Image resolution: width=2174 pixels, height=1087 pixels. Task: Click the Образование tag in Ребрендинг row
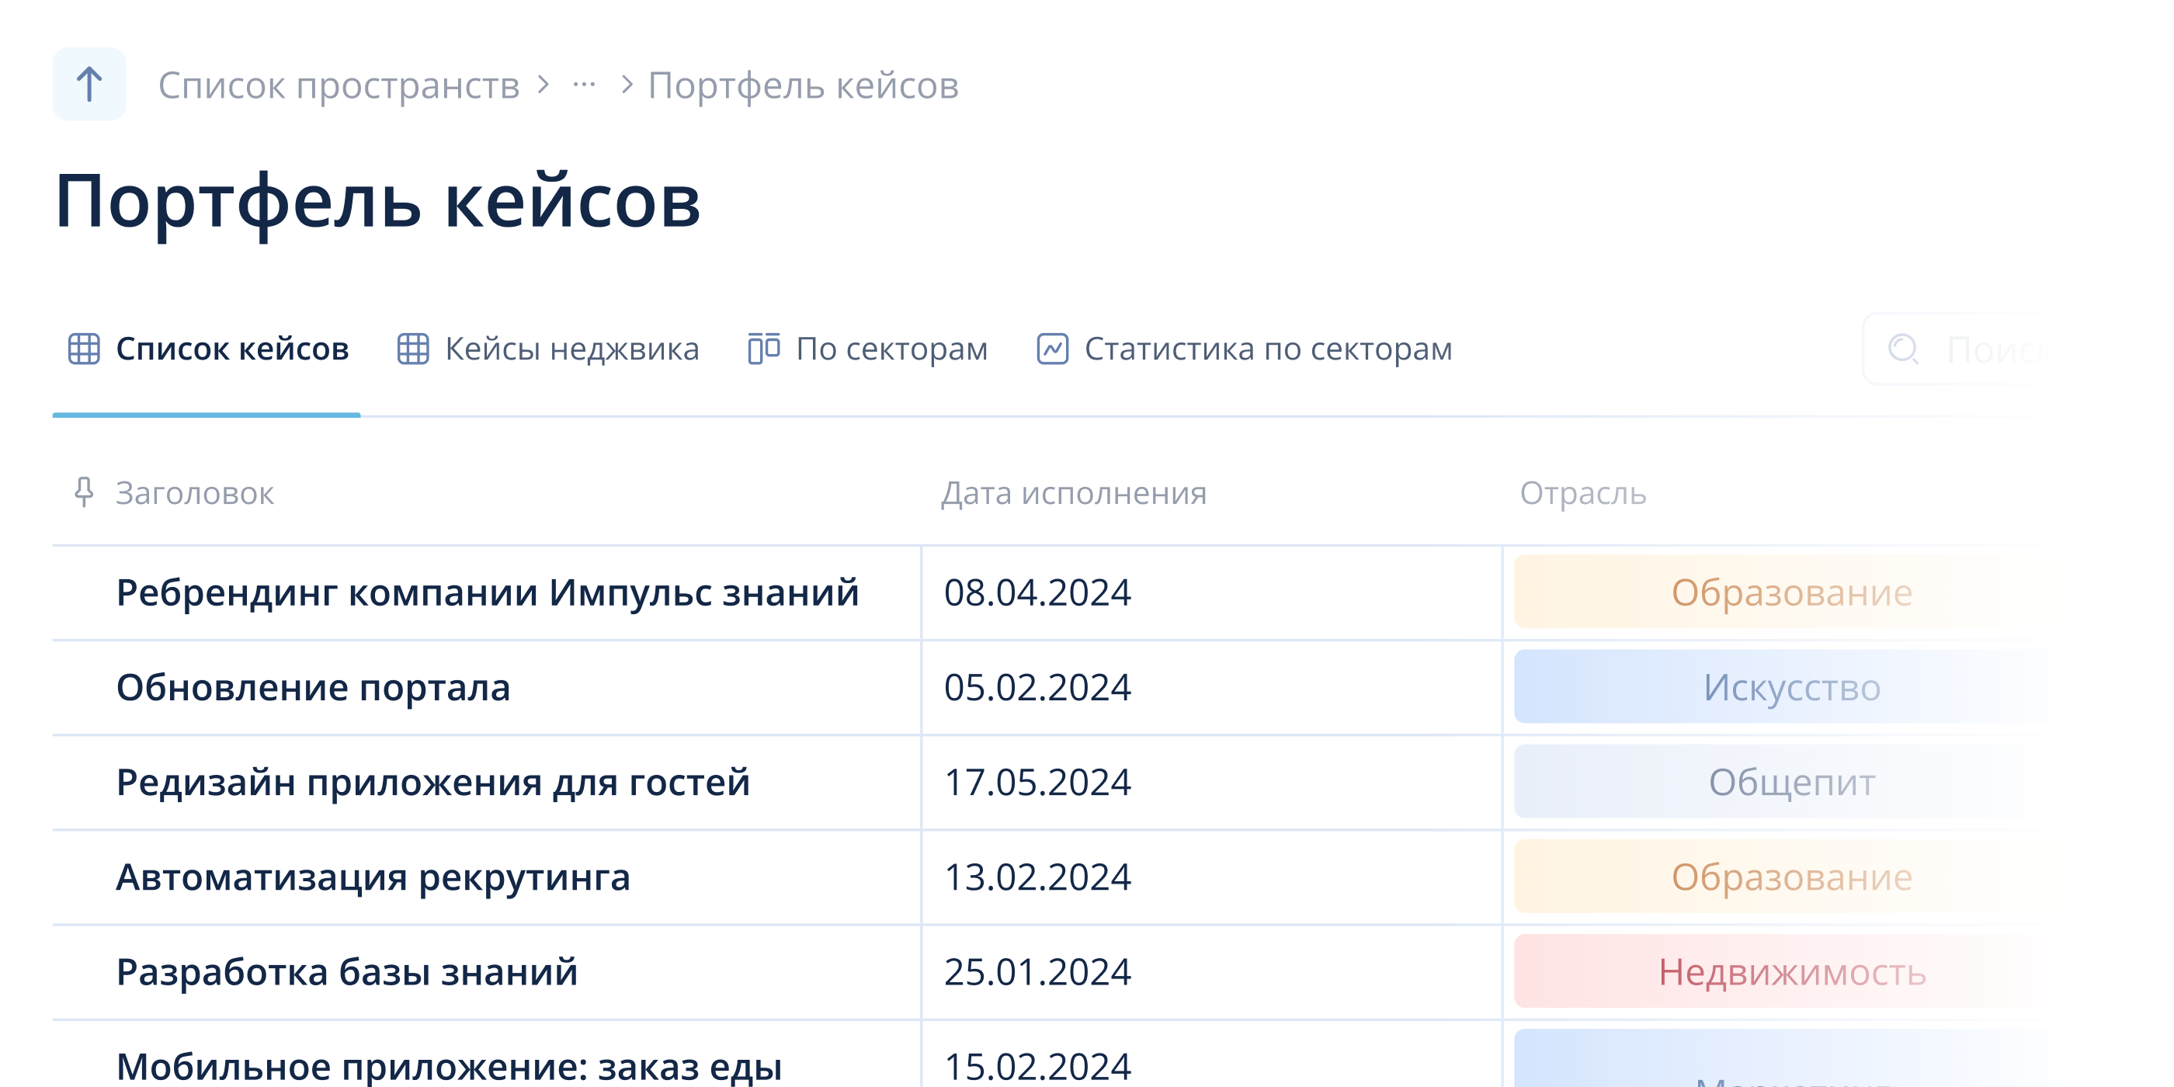click(x=1792, y=592)
